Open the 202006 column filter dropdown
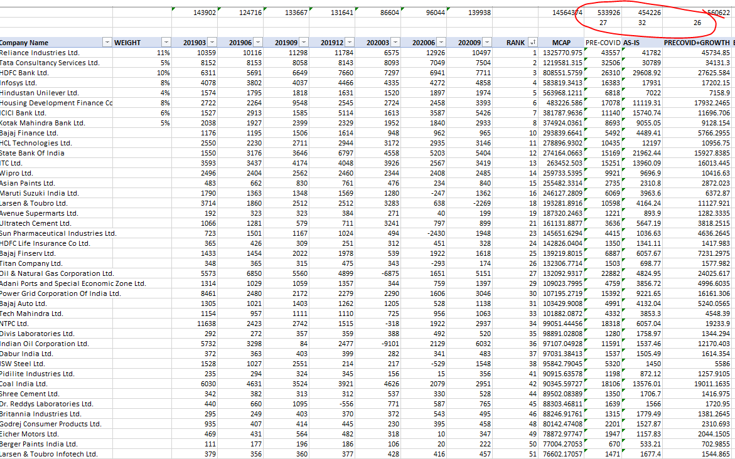Image resolution: width=735 pixels, height=459 pixels. 441,43
